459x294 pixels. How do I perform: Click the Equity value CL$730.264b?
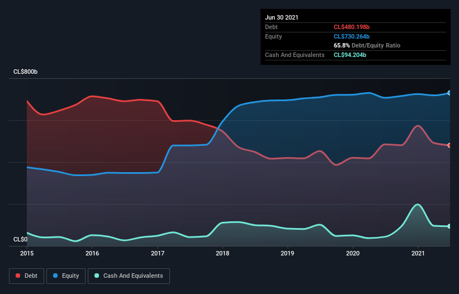[x=352, y=36]
